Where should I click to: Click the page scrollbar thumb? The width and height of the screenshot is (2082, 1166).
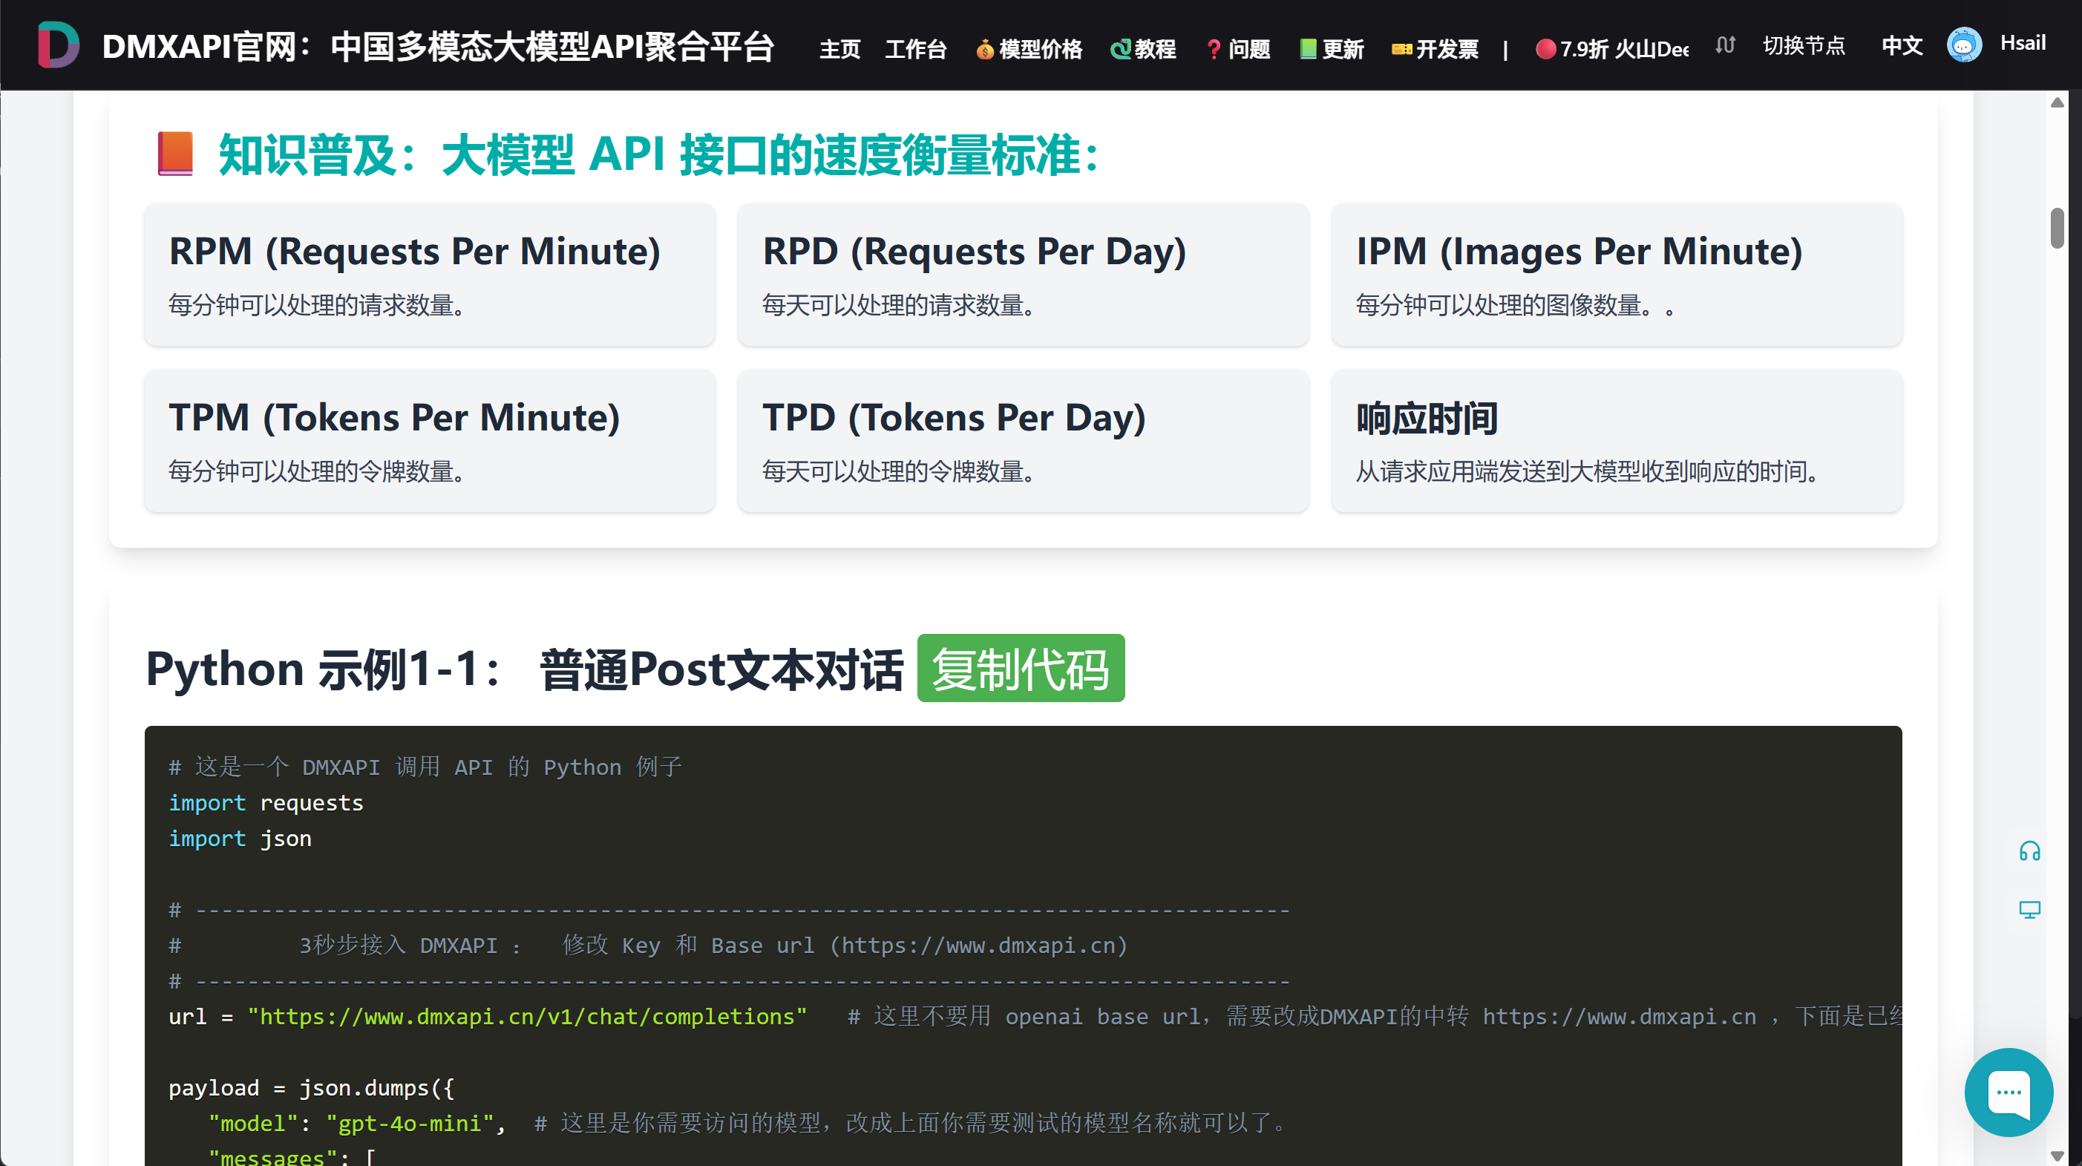coord(2057,229)
